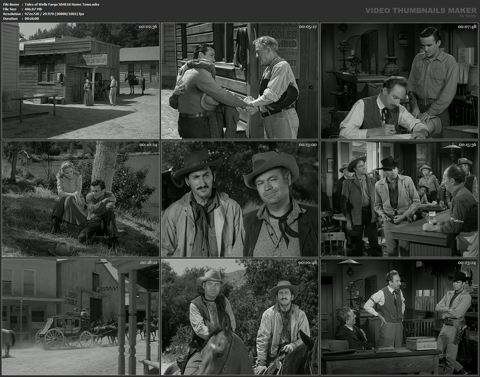Image resolution: width=480 pixels, height=377 pixels.
Task: Select the thumbnail at timestamp 00:20:48
Action: tap(240, 317)
